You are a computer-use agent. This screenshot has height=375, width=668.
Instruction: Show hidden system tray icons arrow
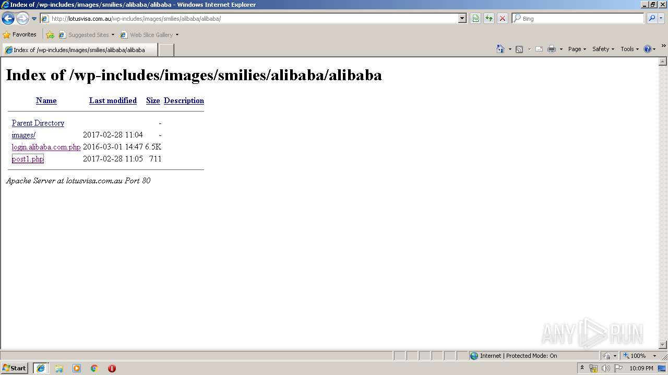click(582, 368)
